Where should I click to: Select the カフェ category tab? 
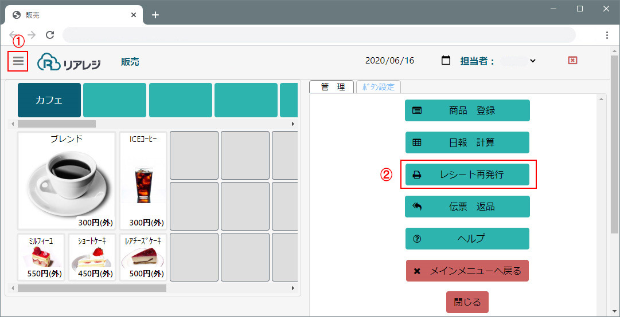pyautogui.click(x=49, y=100)
